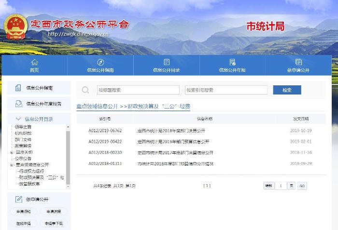Open 信息公开目录 navigation tab

pos(167,65)
